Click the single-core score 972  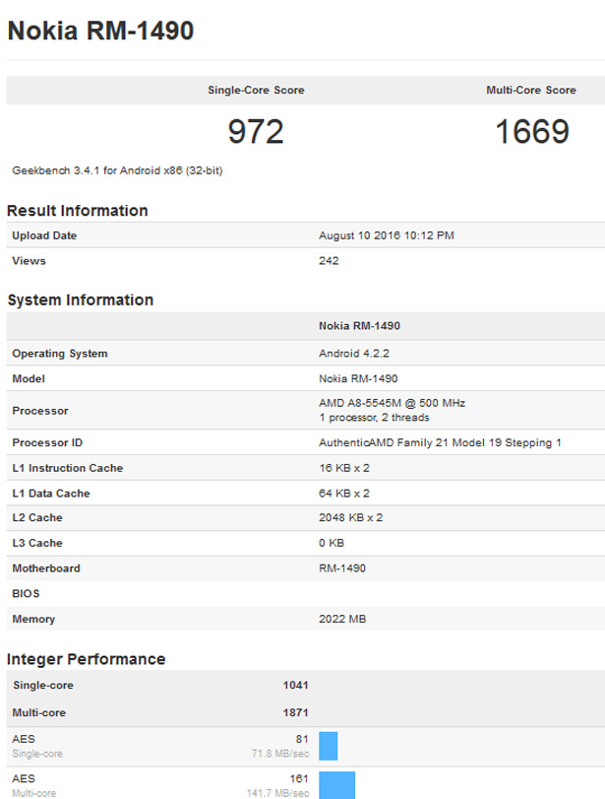(256, 131)
